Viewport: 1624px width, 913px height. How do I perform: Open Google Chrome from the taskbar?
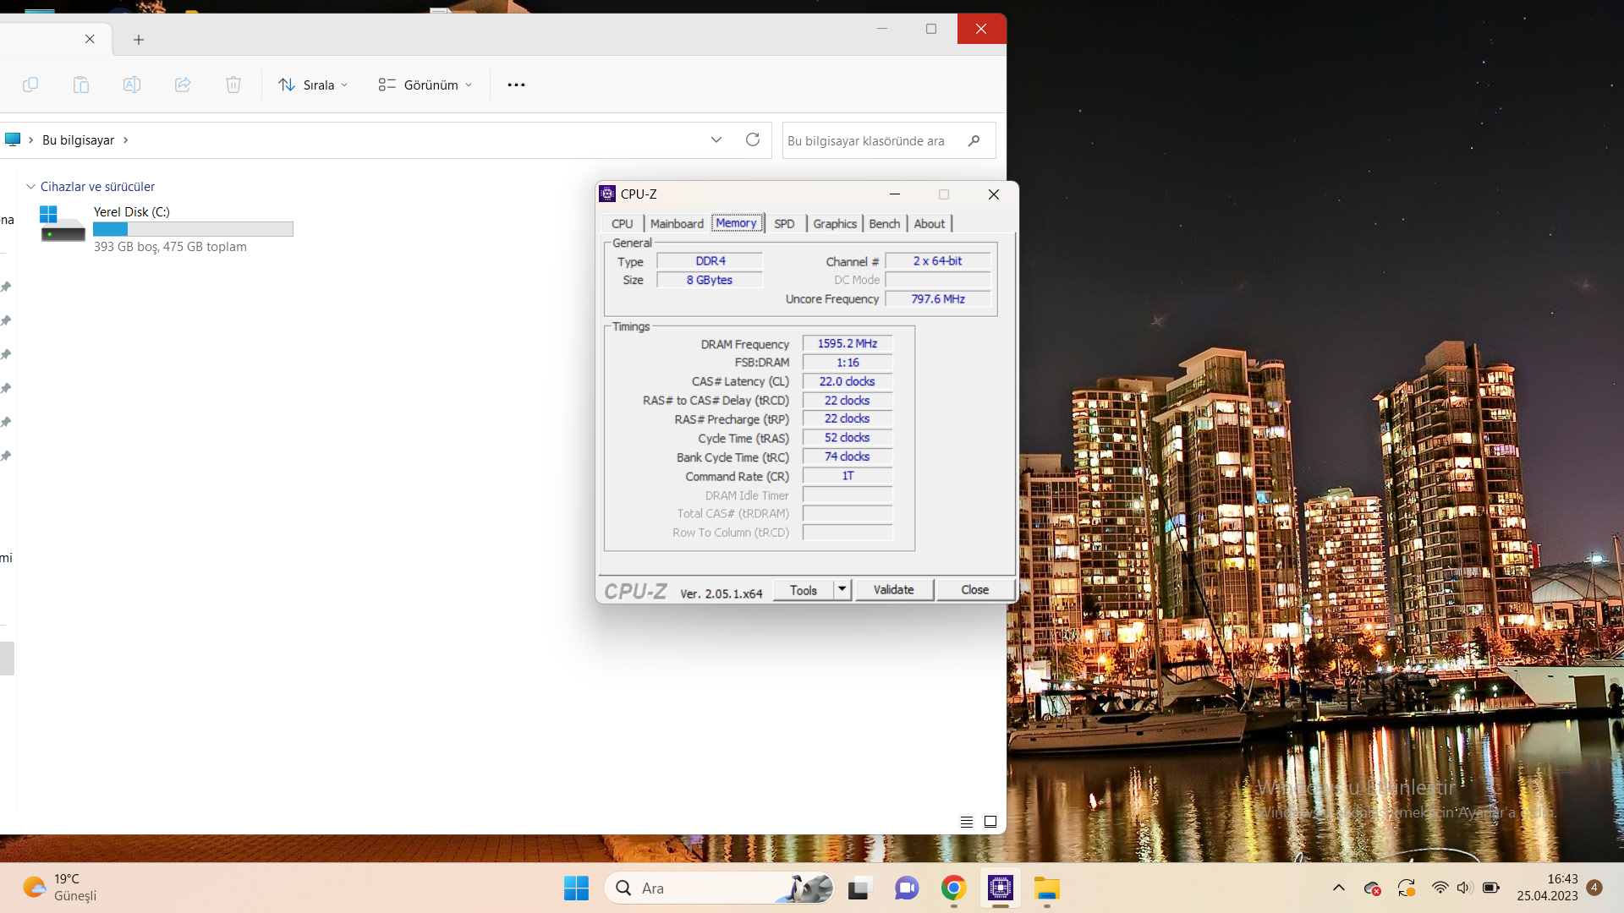click(953, 888)
